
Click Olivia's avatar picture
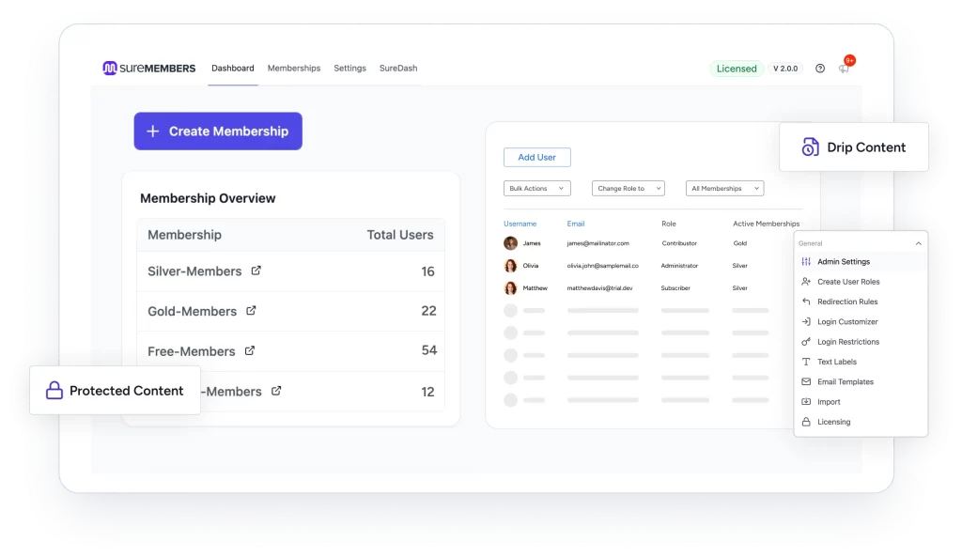tap(510, 266)
